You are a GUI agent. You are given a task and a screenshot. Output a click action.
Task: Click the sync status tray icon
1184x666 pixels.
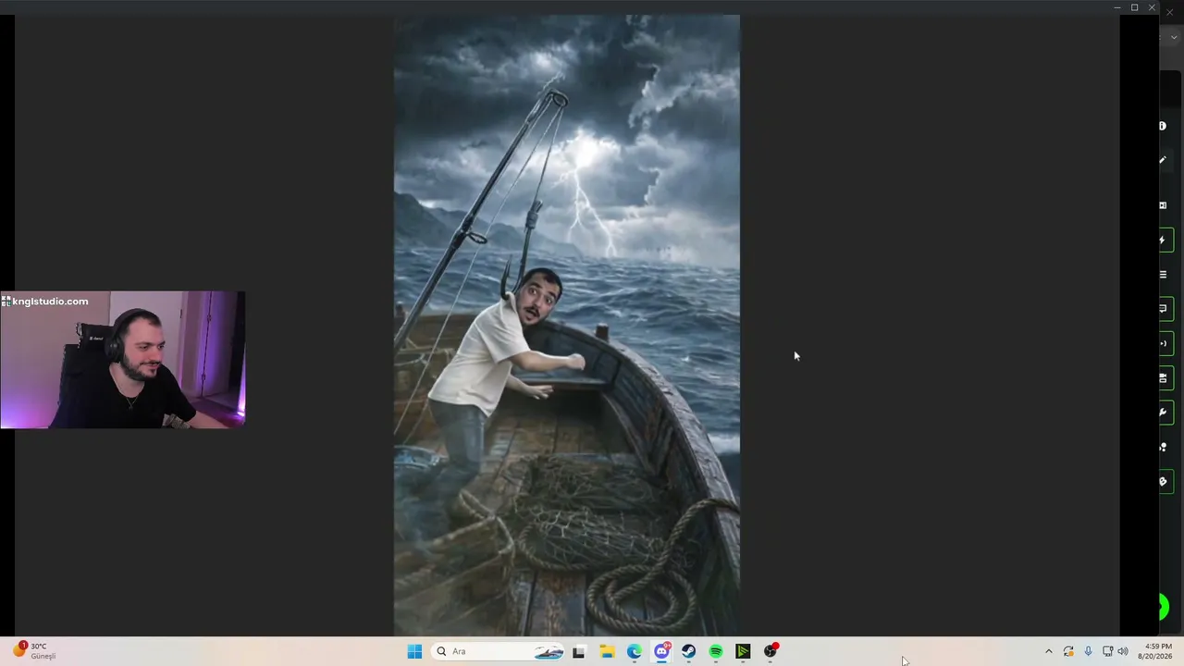(x=1068, y=651)
